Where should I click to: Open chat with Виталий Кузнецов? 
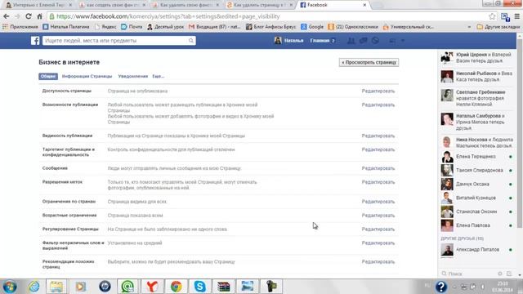[x=477, y=198]
